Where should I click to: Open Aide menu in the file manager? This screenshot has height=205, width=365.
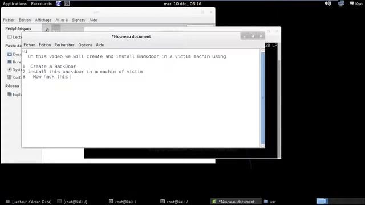coord(93,20)
